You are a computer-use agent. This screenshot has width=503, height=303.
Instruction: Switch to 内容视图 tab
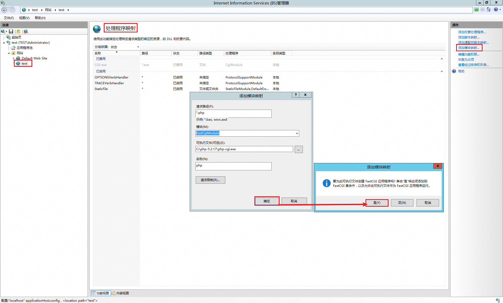[121, 293]
